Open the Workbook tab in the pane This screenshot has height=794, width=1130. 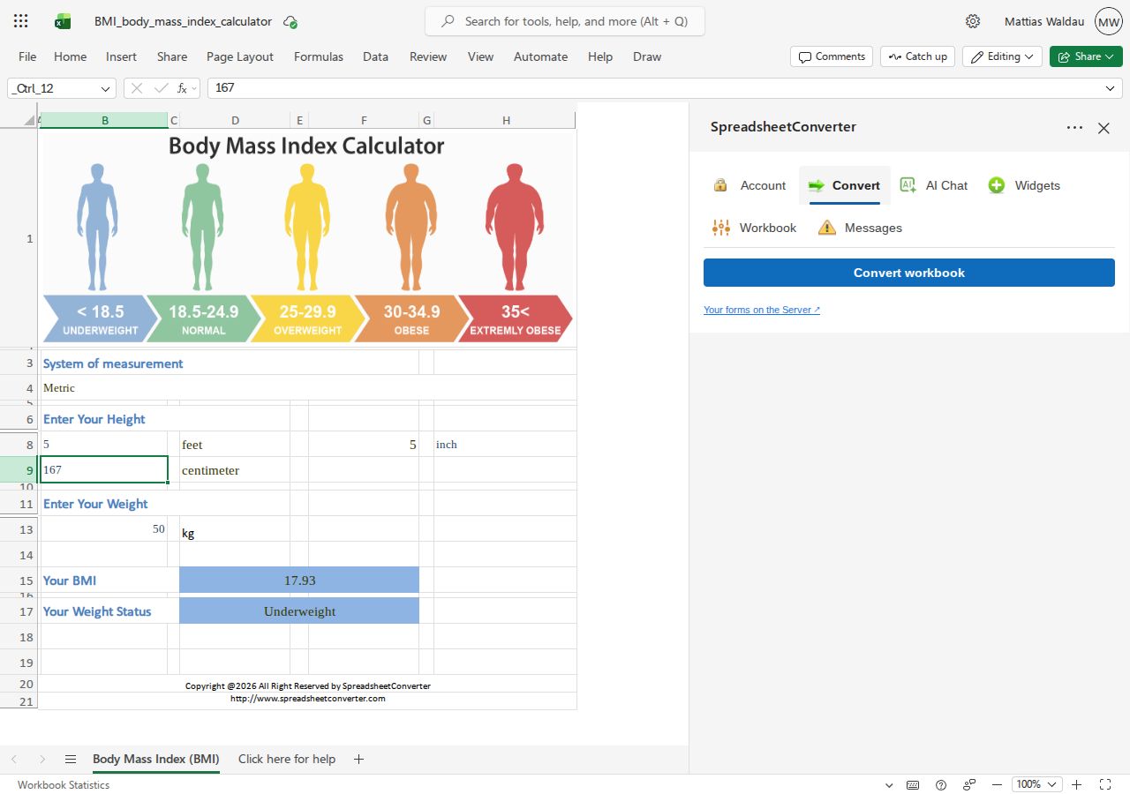(x=754, y=228)
